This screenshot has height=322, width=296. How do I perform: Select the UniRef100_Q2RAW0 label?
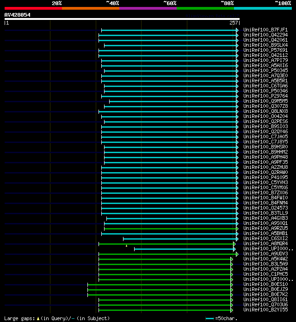pos(265,172)
